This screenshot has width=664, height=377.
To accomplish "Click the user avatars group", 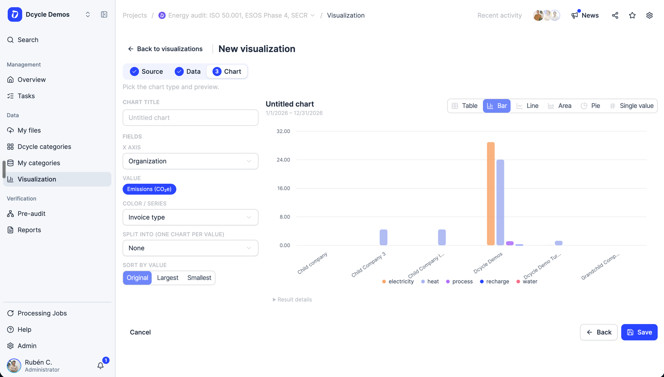I will (546, 15).
